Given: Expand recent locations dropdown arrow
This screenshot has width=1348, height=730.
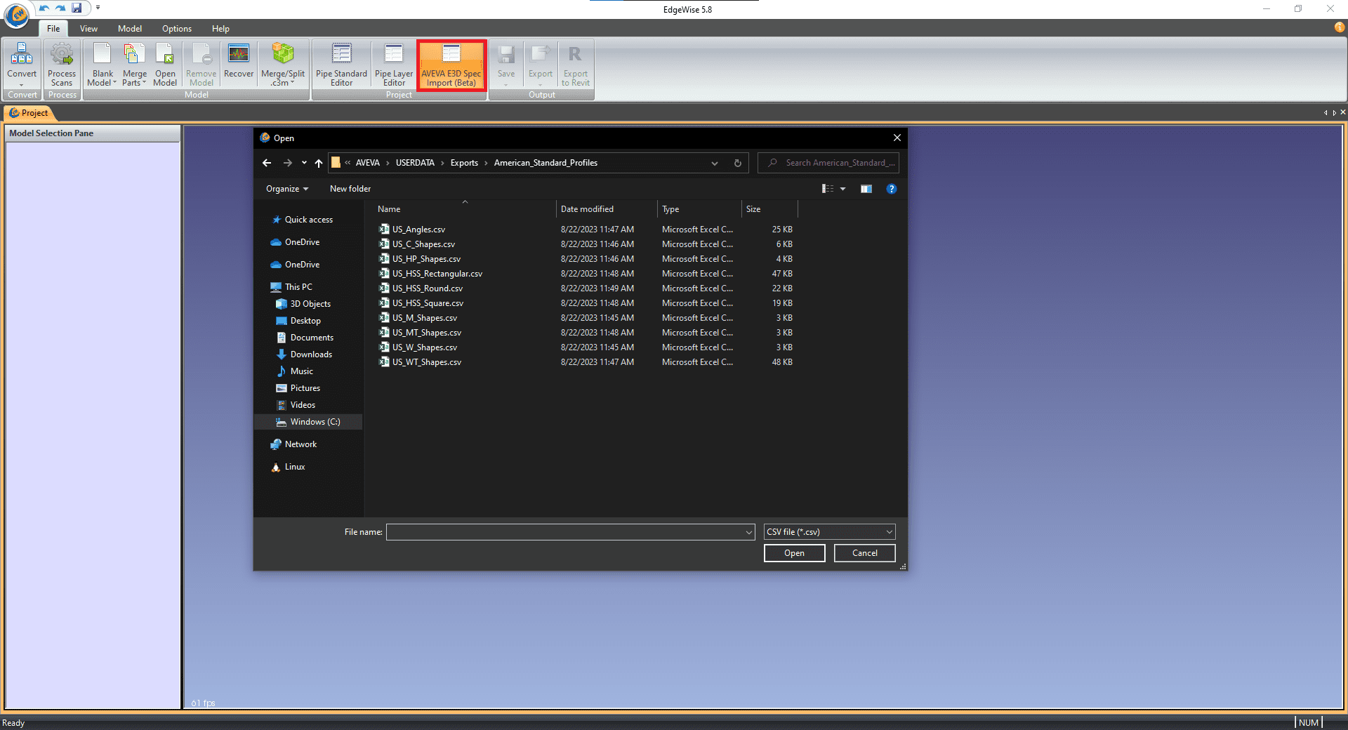Looking at the screenshot, I should [x=304, y=163].
